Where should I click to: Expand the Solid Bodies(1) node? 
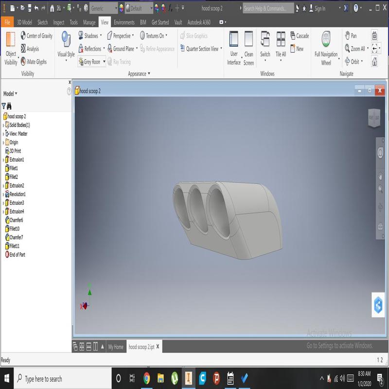click(x=3, y=125)
